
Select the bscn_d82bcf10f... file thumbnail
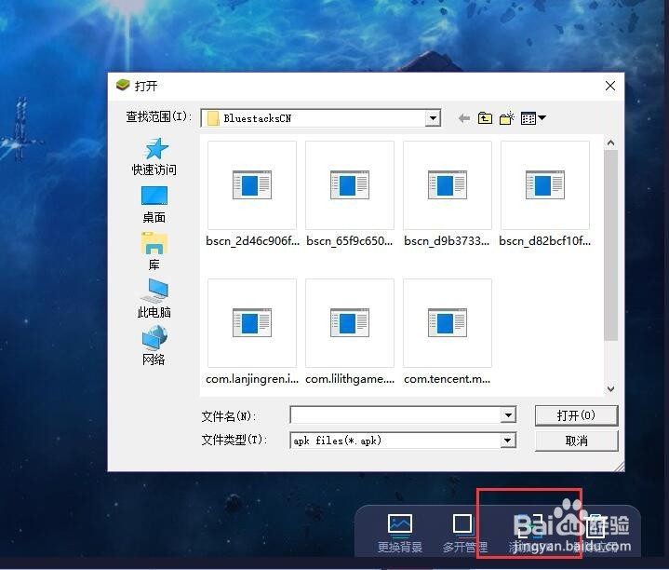click(x=545, y=184)
